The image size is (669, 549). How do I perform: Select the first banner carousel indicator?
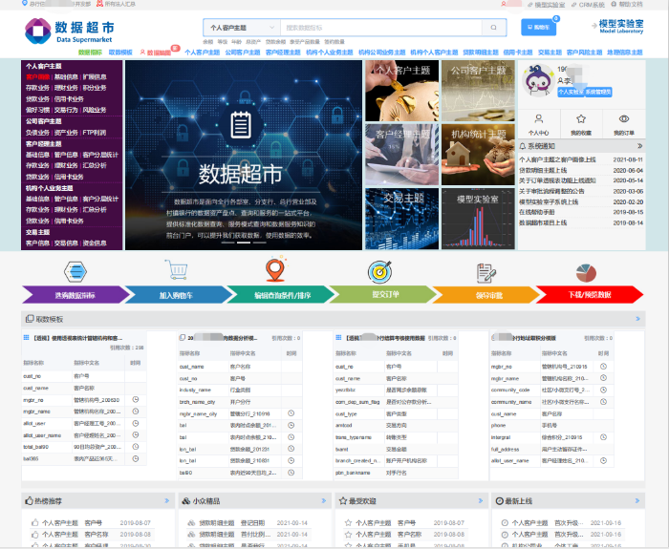pos(227,243)
